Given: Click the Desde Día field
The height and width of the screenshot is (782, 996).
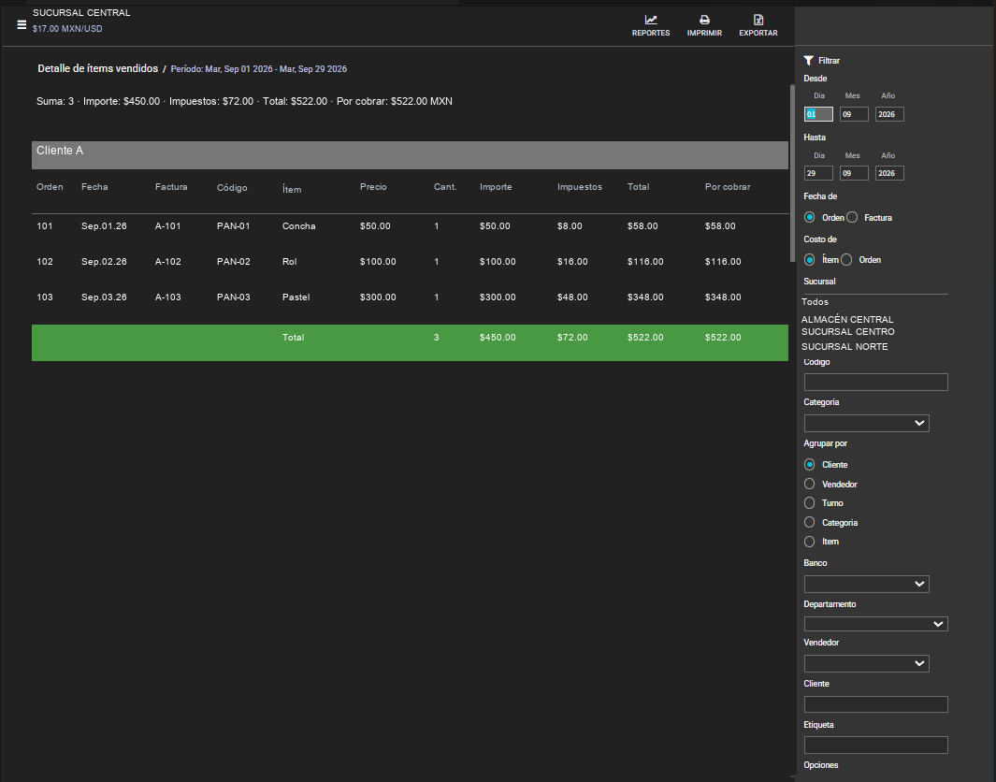Looking at the screenshot, I should (818, 114).
